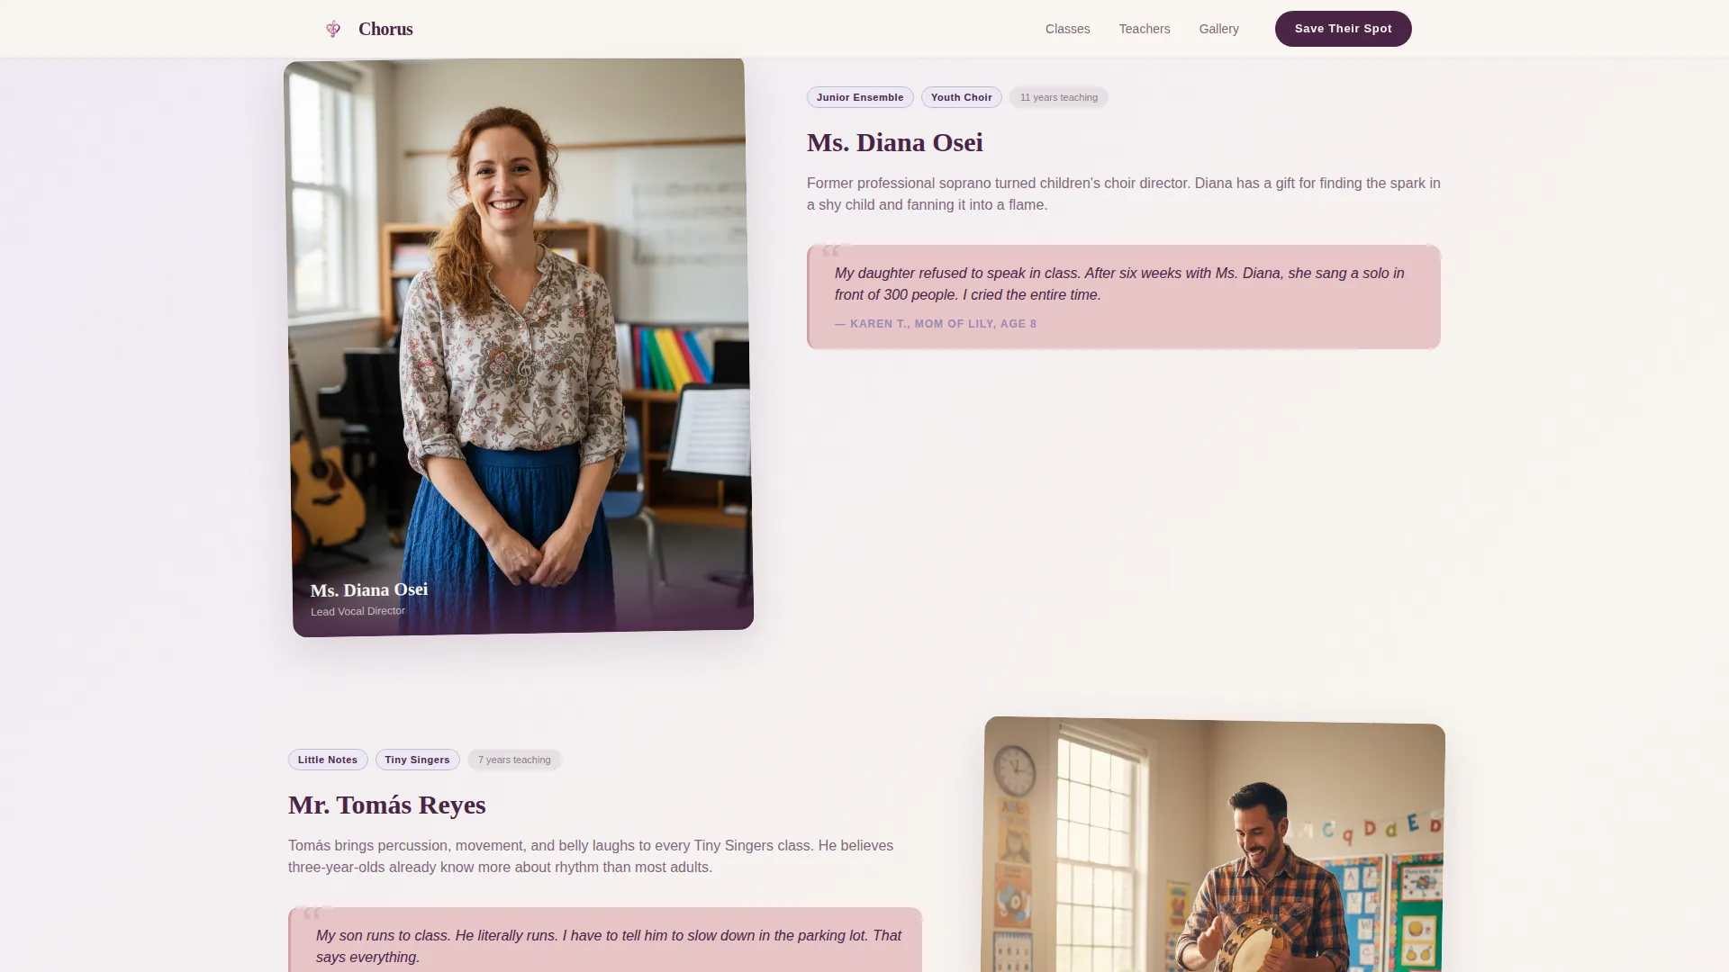Screen dimensions: 1729x972
Task: Click the Ms. Diana Osei name overlay on photo
Action: [x=369, y=590]
